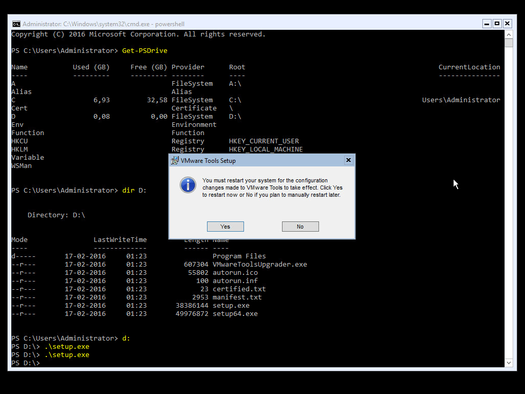Click the last 'PS D:\>' prompt line
This screenshot has height=394, width=525.
(26, 363)
